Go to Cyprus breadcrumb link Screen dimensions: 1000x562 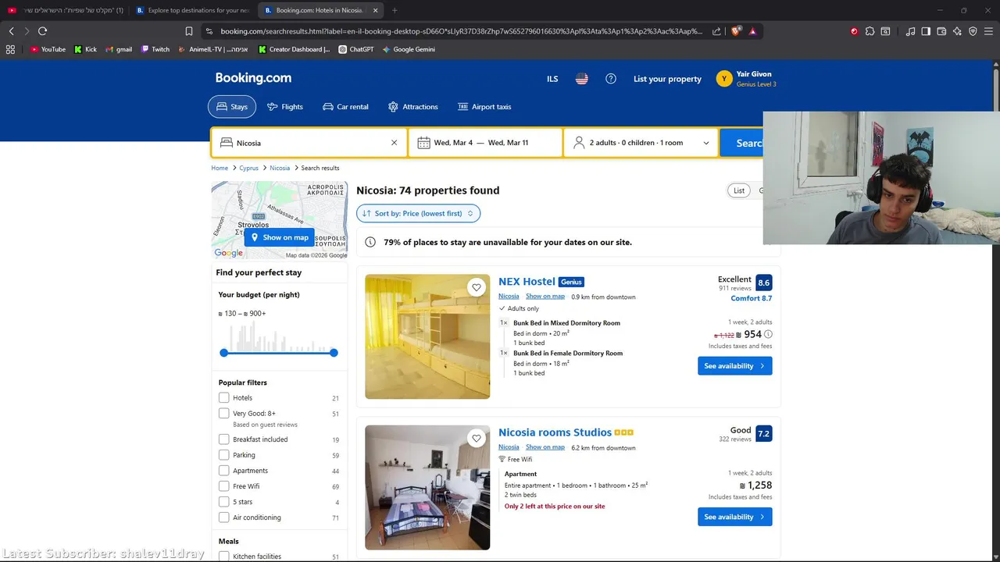(248, 168)
